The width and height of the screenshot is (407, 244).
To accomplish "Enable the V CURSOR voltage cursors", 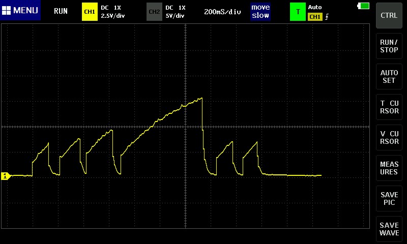I will coord(389,138).
